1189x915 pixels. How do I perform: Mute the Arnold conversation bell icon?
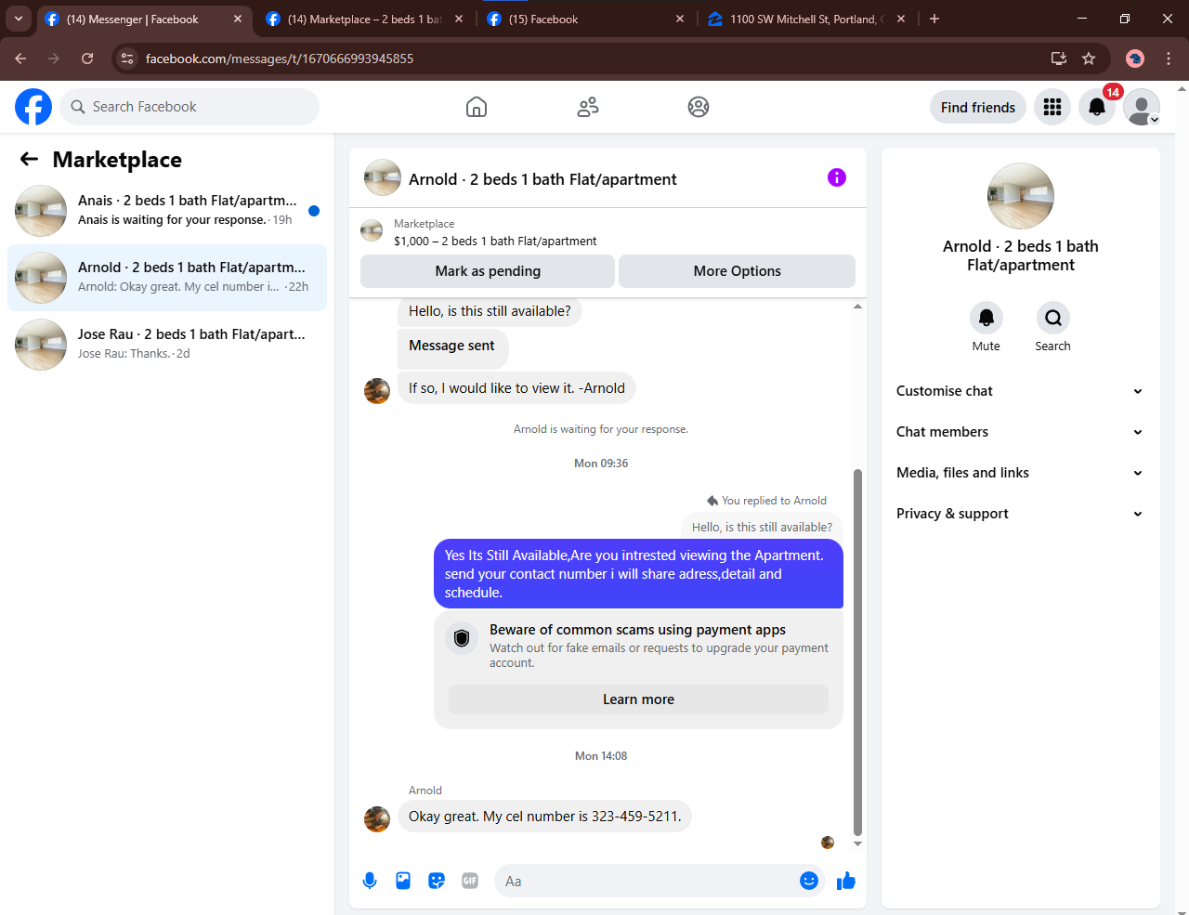click(x=986, y=318)
